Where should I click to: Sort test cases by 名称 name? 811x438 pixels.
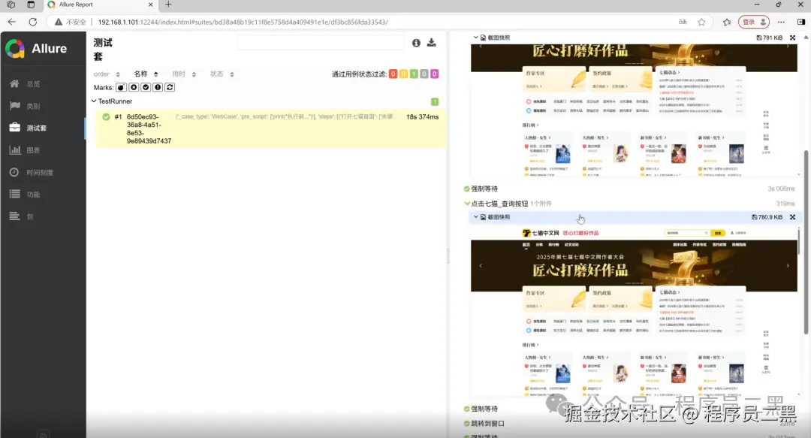point(146,74)
